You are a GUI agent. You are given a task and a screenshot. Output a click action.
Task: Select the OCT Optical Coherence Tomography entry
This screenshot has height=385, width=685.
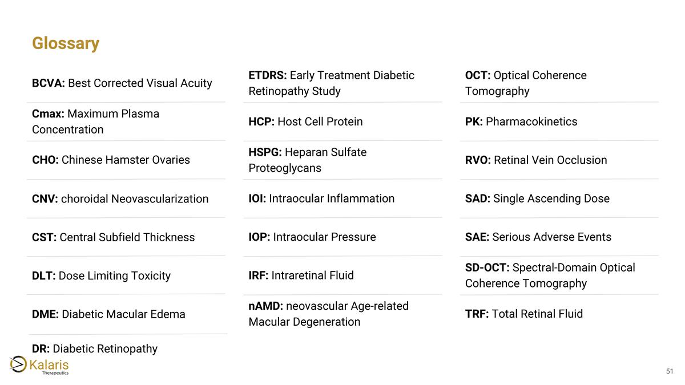click(x=526, y=83)
